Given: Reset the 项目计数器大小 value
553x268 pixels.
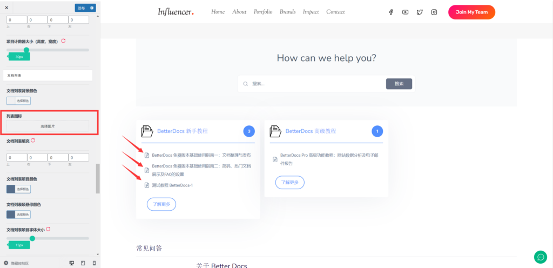Looking at the screenshot, I should point(64,41).
